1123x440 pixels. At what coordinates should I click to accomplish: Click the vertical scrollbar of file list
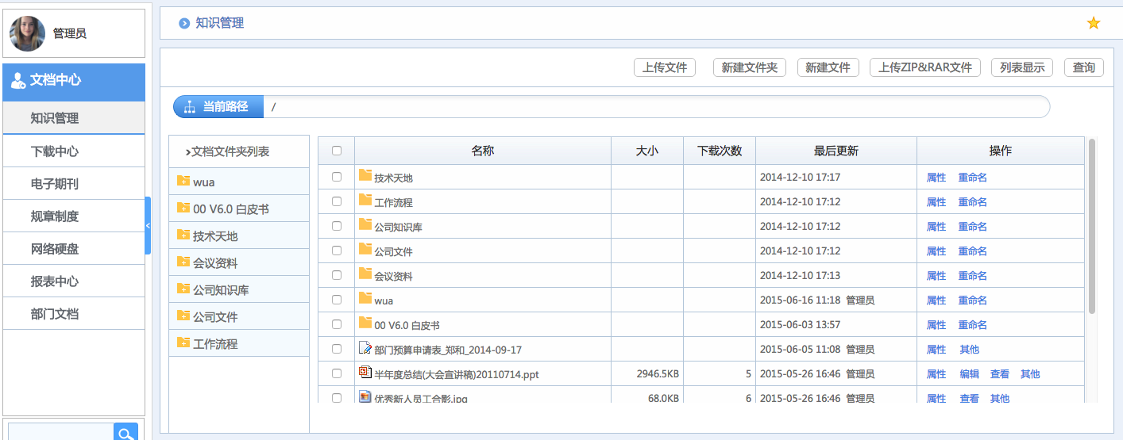point(1092,226)
